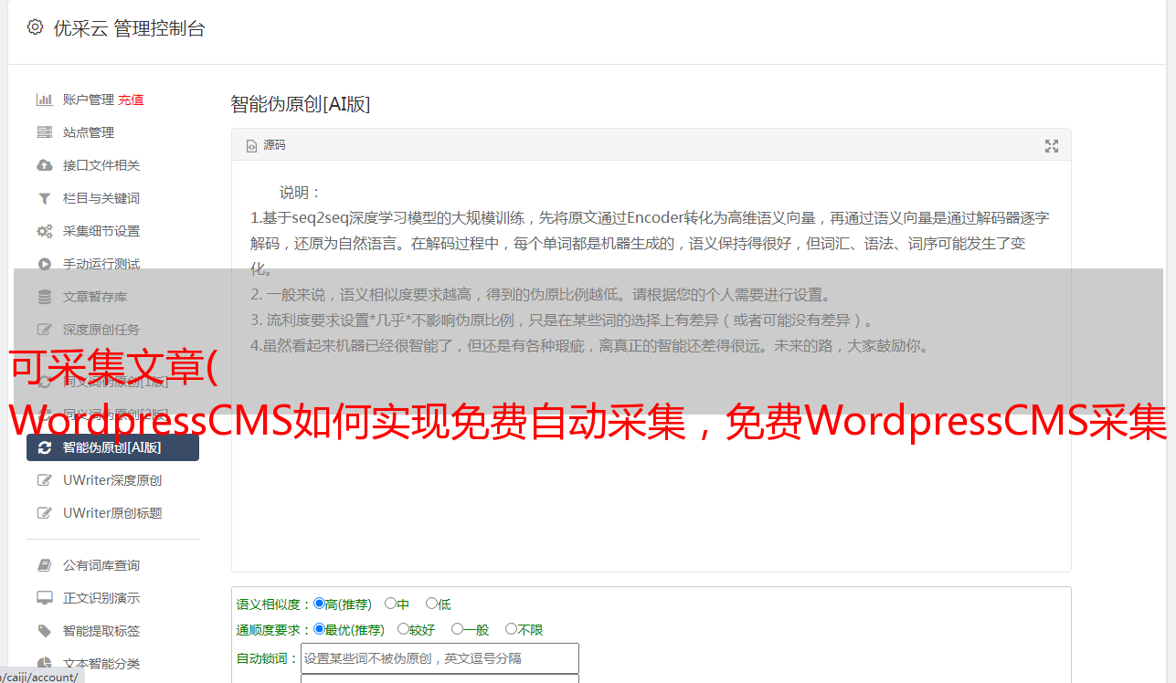
Task: Click the 公有词库查询 book icon
Action: pyautogui.click(x=44, y=565)
